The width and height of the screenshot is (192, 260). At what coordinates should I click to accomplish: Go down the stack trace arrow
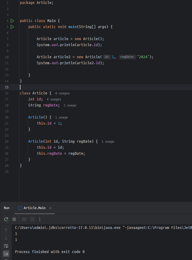pyautogui.click(x=6, y=238)
